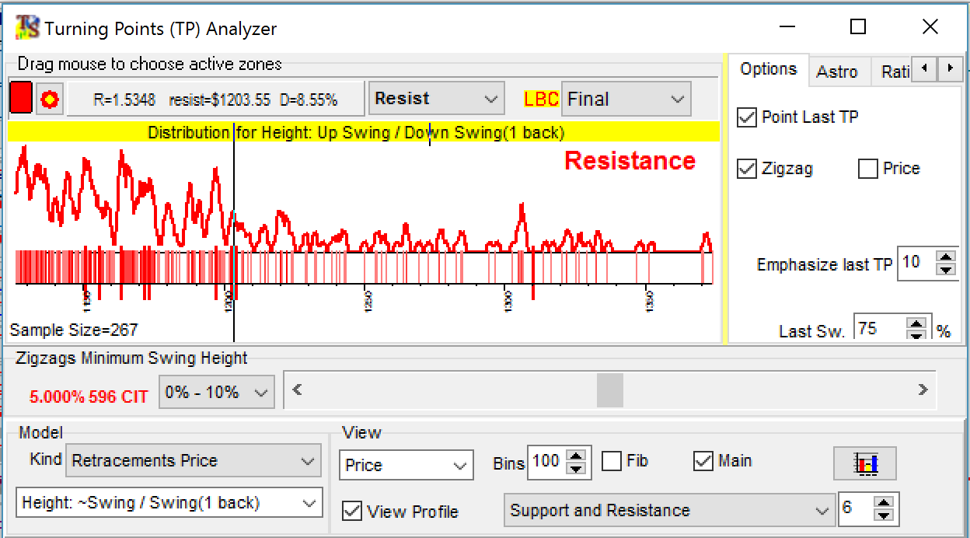Toggle the Point Last TP checkbox
Image resolution: width=970 pixels, height=538 pixels.
(x=747, y=117)
